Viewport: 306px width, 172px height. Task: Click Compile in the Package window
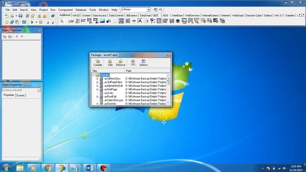pyautogui.click(x=98, y=63)
